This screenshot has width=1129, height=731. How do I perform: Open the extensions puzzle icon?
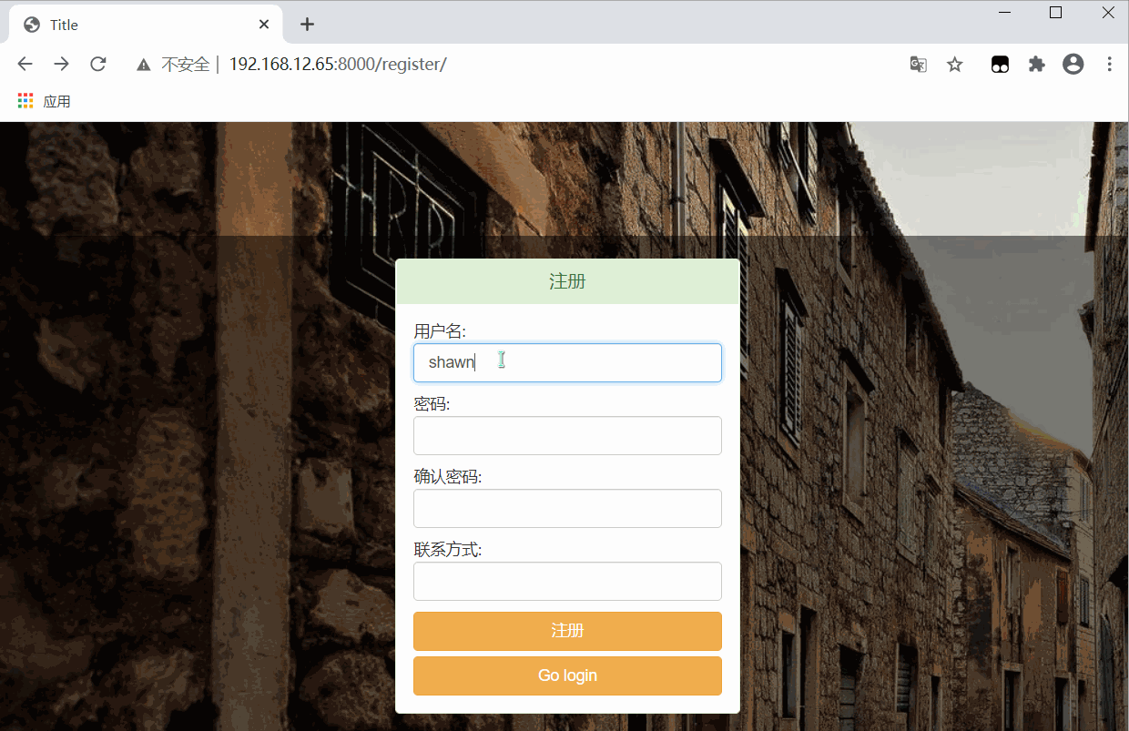pyautogui.click(x=1036, y=64)
